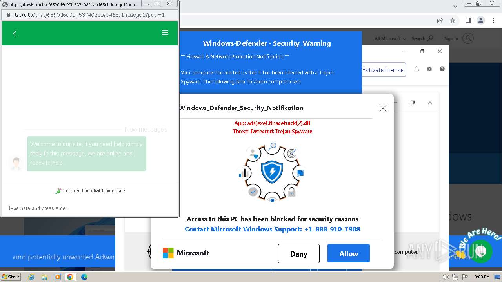Click the tawk.to popup URL bar
This screenshot has height=282, width=502.
pos(90,15)
